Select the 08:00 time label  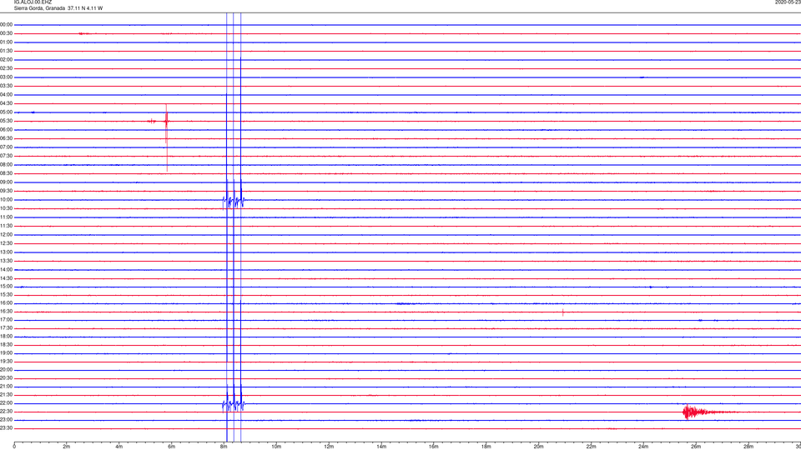[6, 165]
